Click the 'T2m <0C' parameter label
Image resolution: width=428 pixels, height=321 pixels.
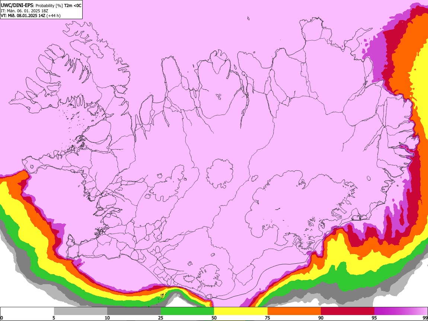[x=73, y=6]
